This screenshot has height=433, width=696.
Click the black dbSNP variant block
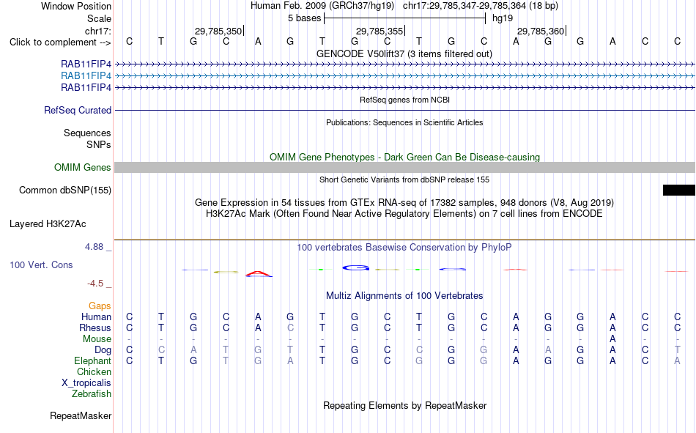pyautogui.click(x=678, y=190)
